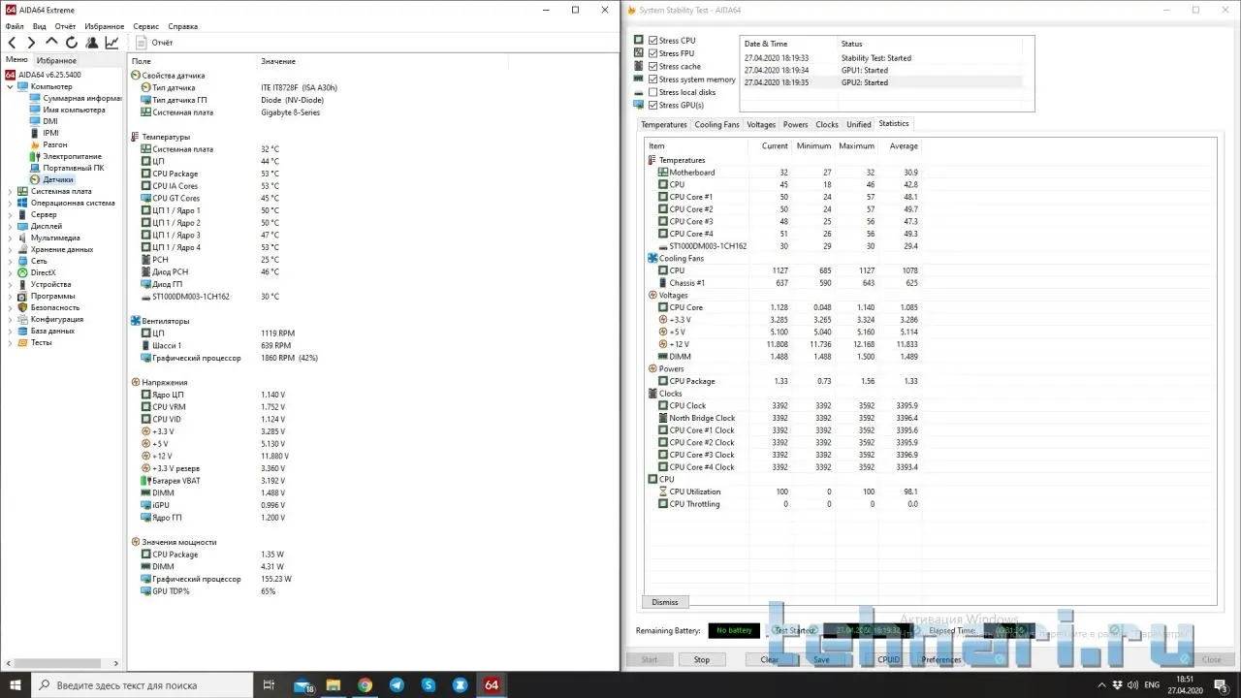Open Google Chrome from the taskbar
This screenshot has height=698, width=1241.
[x=365, y=684]
